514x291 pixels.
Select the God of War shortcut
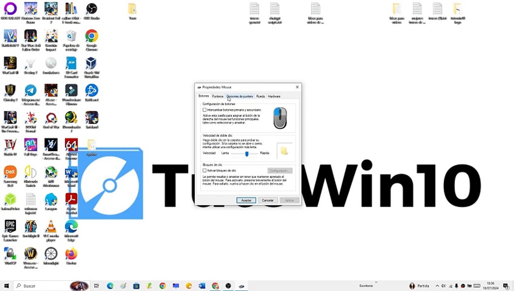(51, 120)
